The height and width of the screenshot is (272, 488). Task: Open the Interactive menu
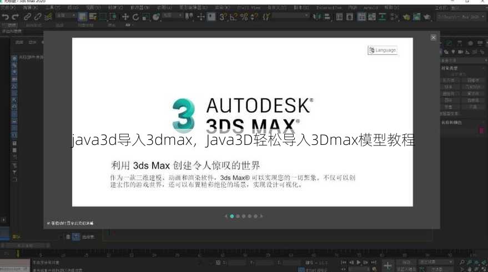[x=329, y=7]
